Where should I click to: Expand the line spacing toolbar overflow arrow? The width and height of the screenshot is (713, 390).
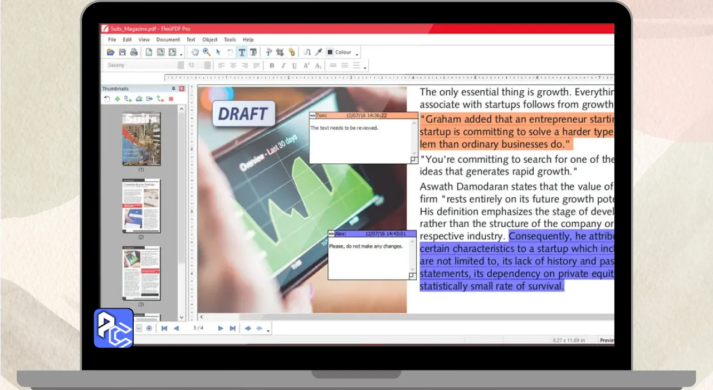tap(365, 68)
